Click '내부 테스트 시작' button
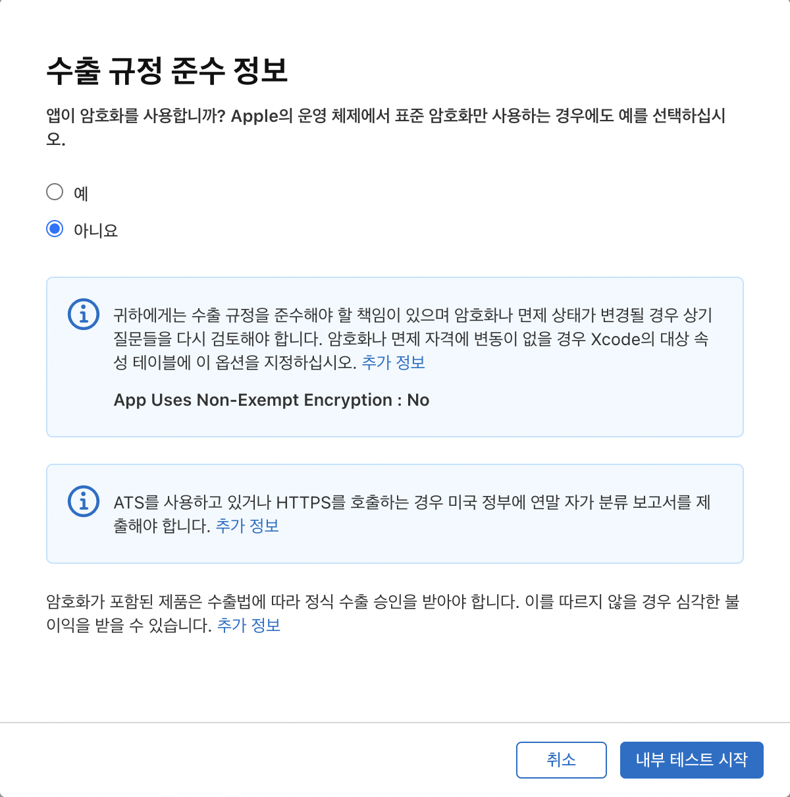Screen dimensions: 790x797 [x=692, y=760]
